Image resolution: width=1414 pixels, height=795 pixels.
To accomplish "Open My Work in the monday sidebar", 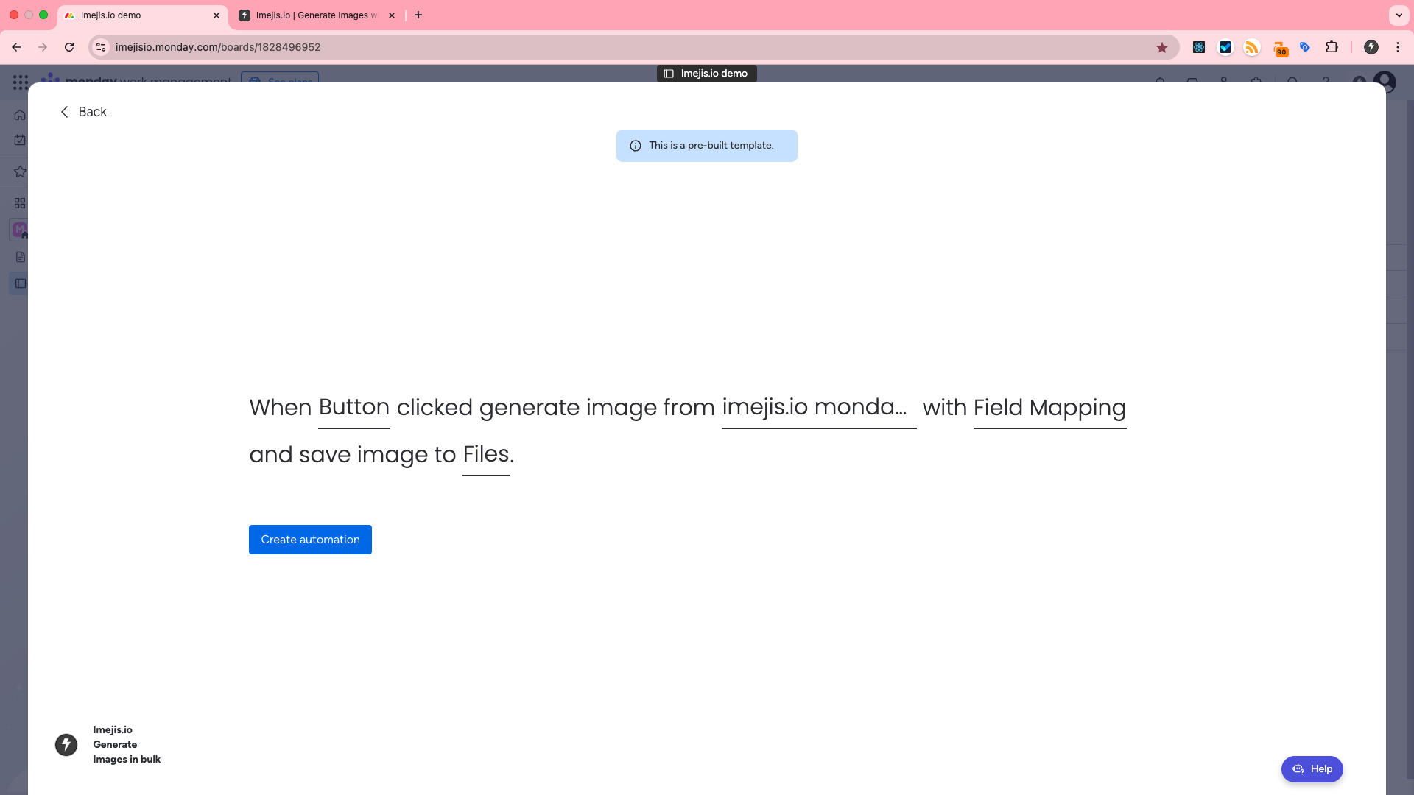I will click(20, 140).
